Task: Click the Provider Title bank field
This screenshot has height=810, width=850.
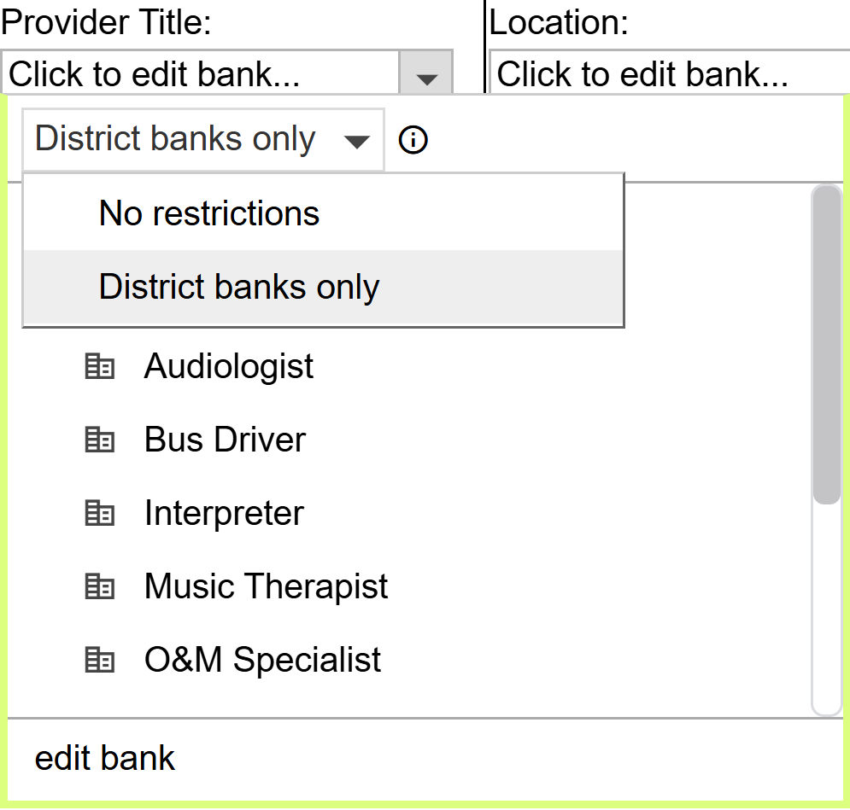Action: coord(201,75)
